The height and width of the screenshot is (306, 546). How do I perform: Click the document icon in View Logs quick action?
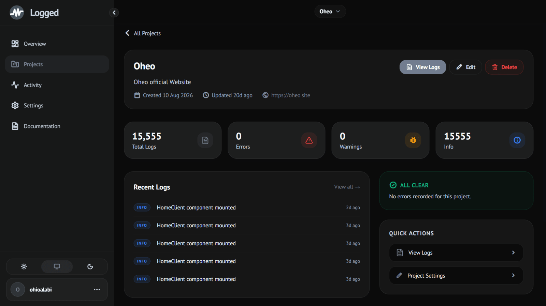(400, 253)
